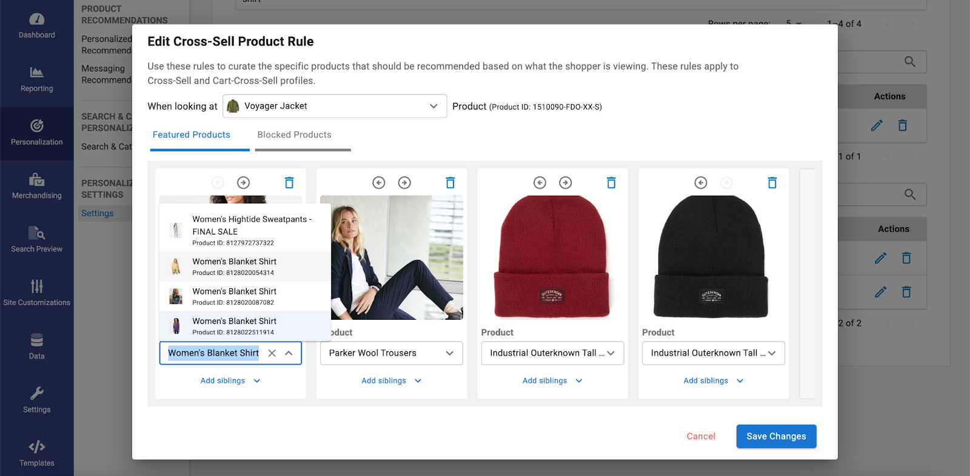Open Messaging Recommendations in the side panel
The image size is (970, 476).
(107, 74)
